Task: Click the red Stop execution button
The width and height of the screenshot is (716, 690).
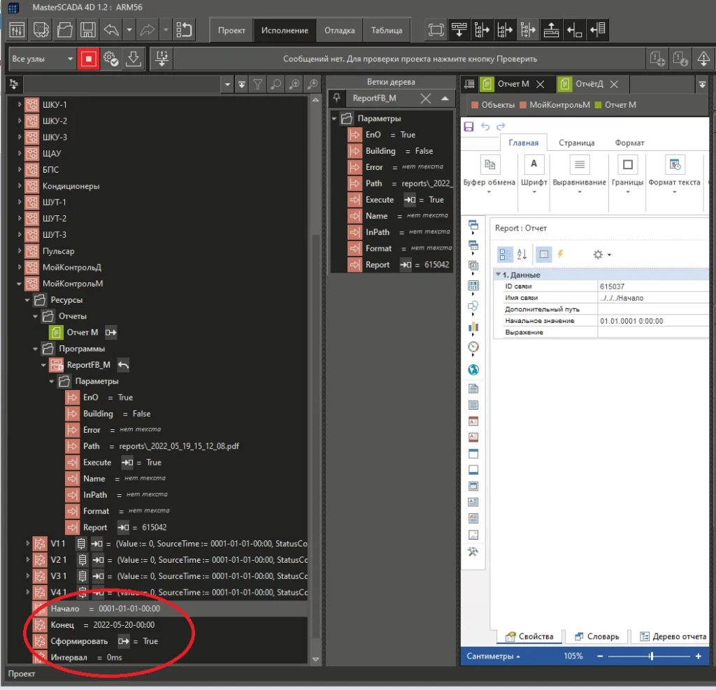Action: click(88, 59)
